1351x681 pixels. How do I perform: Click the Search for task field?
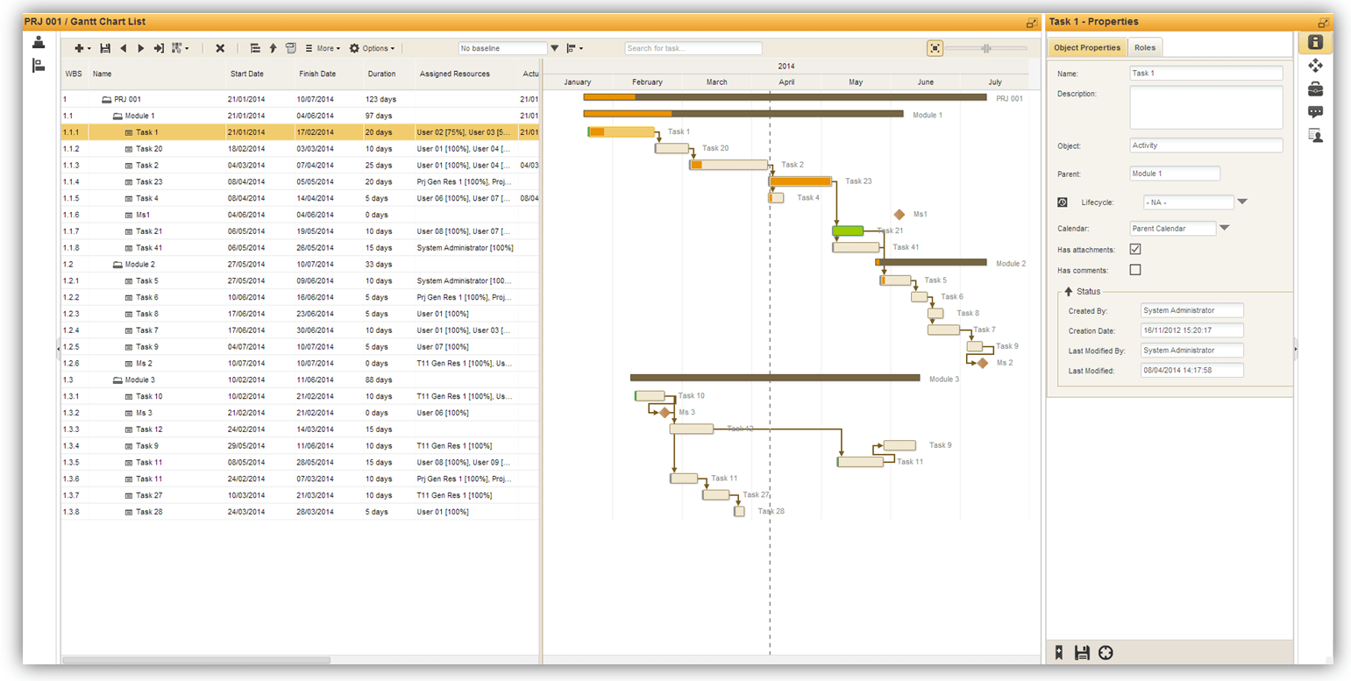pos(693,48)
